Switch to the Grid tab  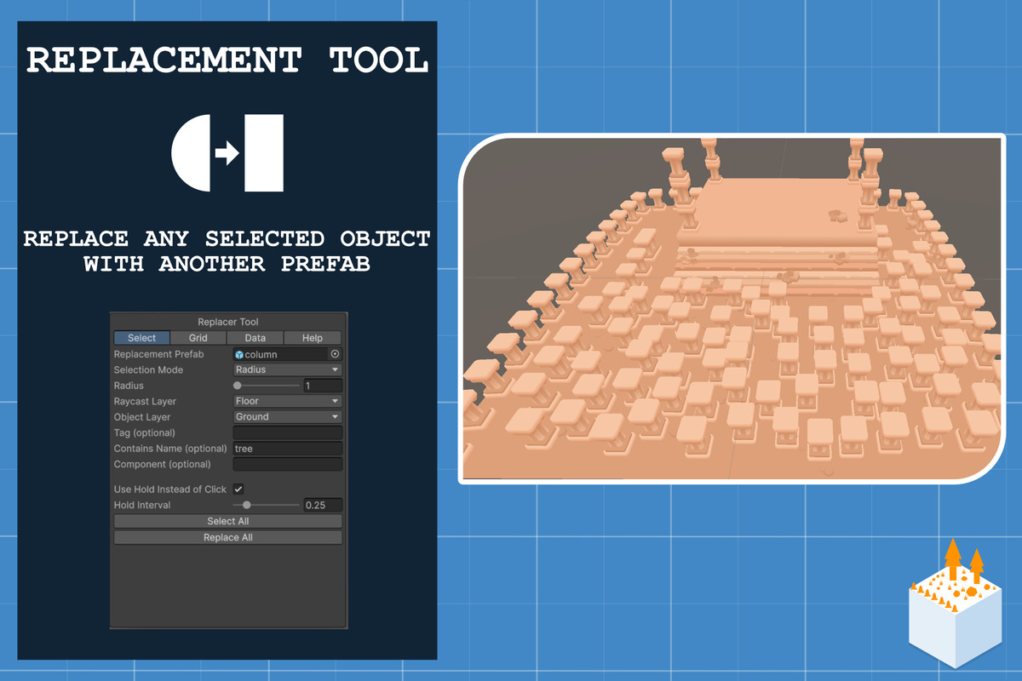[x=198, y=338]
